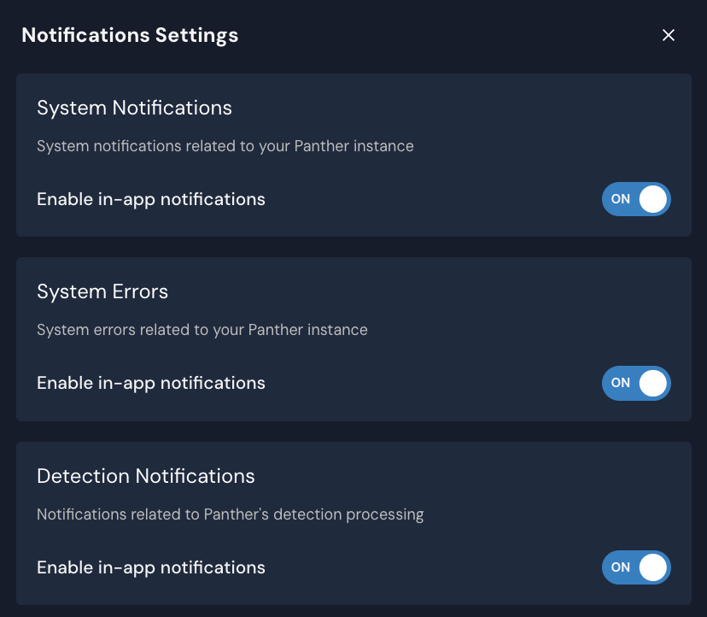Select text about Panther's detection processing
The image size is (707, 617).
pos(229,514)
